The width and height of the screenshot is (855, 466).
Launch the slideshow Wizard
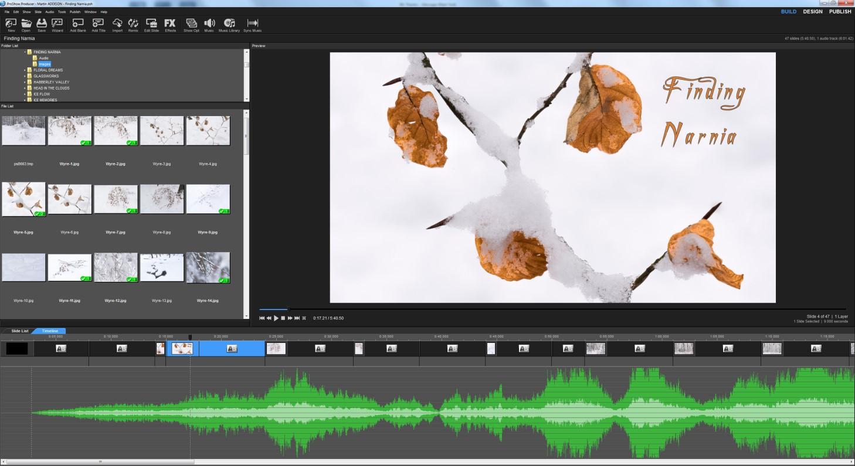[57, 23]
